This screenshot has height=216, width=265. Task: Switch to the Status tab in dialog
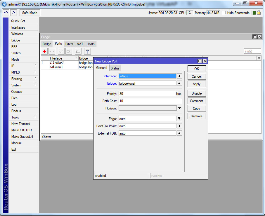point(115,68)
